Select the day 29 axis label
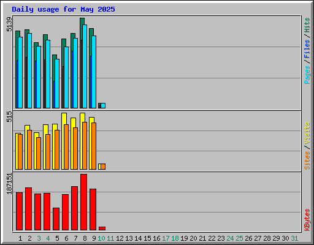Viewport: 314px width, 245px height. coord(276,238)
